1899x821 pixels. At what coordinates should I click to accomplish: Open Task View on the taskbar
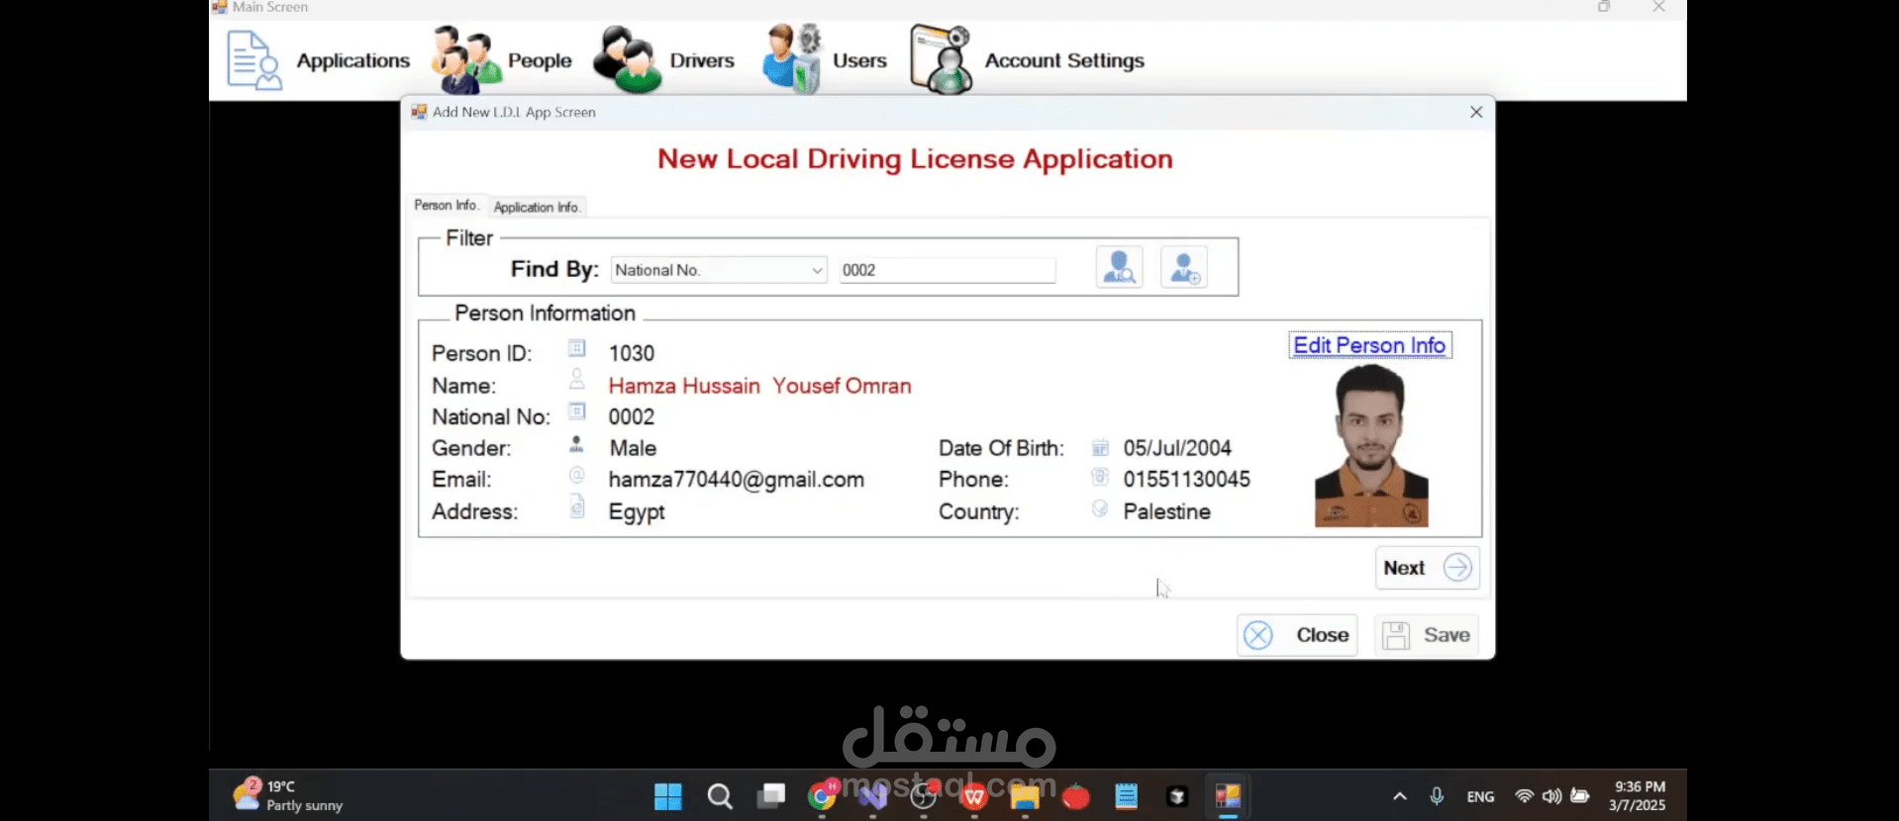coord(771,796)
